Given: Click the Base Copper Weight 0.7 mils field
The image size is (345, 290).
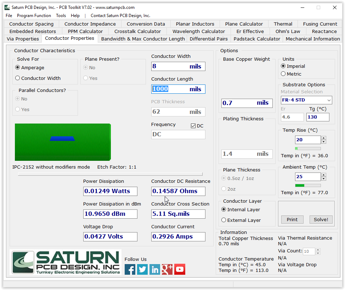Looking at the screenshot, I should [247, 103].
